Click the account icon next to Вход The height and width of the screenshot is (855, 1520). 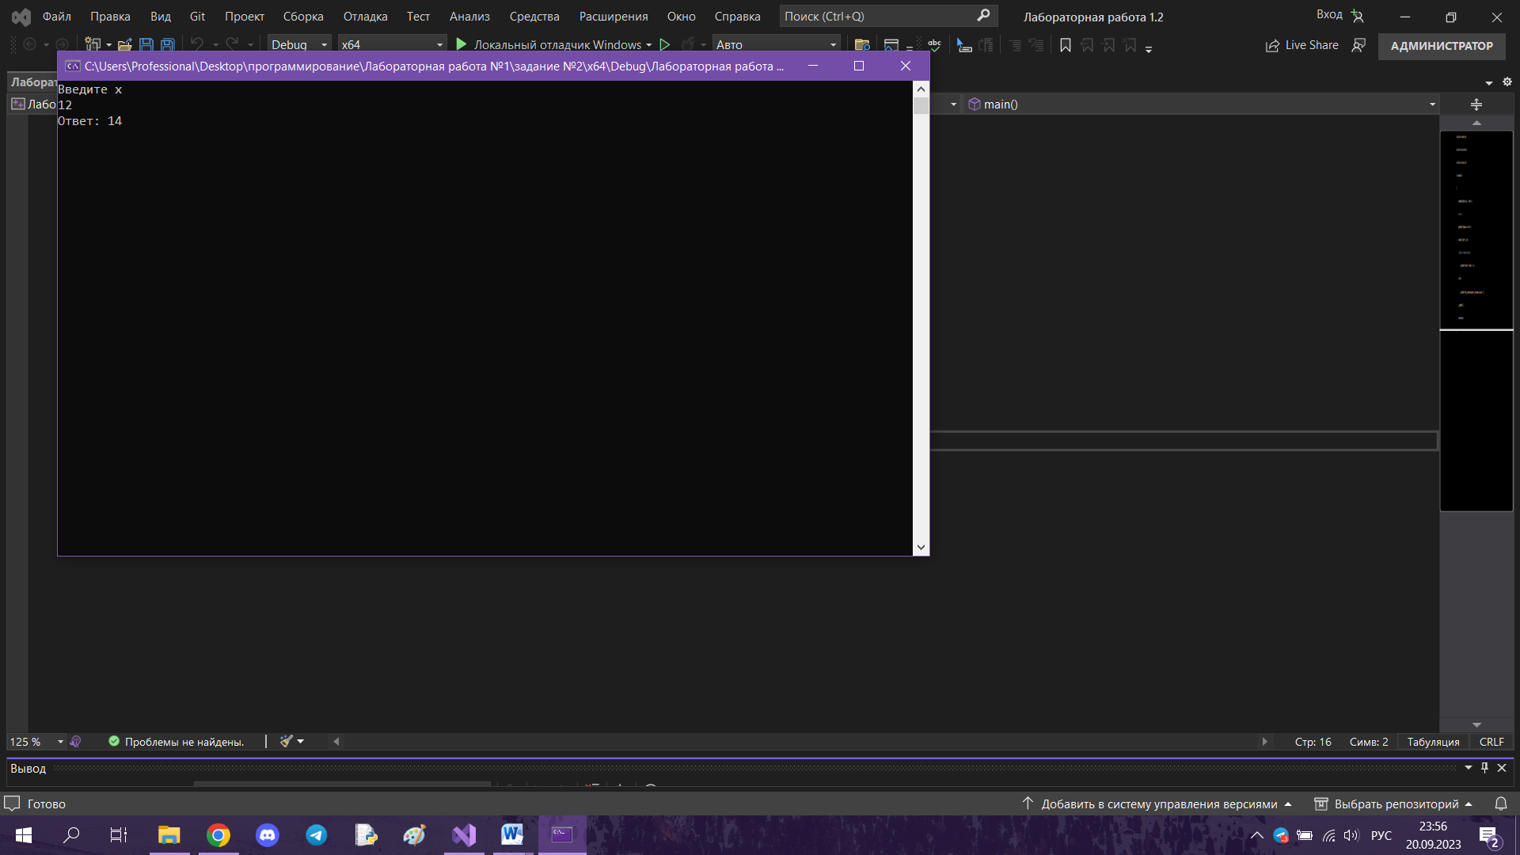click(1358, 16)
